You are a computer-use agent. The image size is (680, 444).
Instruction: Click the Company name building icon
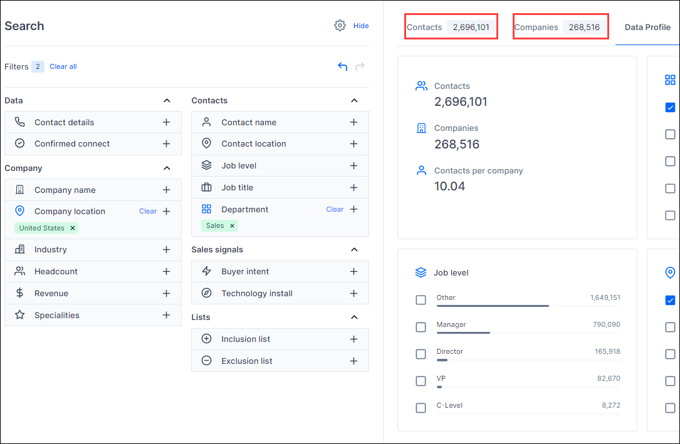(x=20, y=190)
